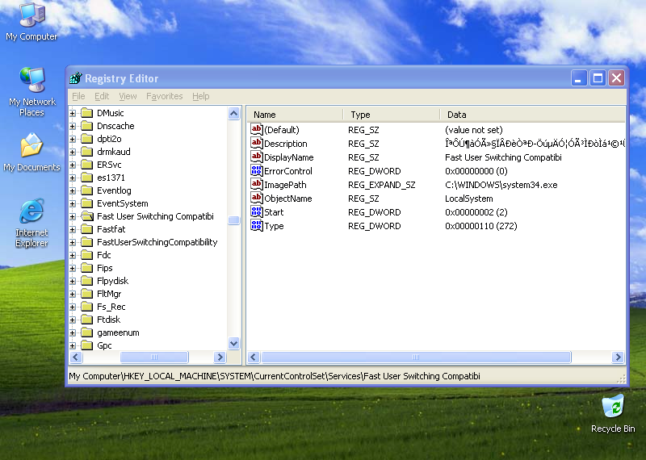Select the 0x00000110 (272) data value
This screenshot has height=460, width=646.
[x=480, y=226]
